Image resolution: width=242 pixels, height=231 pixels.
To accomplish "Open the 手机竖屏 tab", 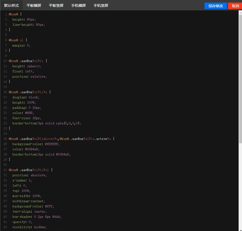I will point(101,5).
